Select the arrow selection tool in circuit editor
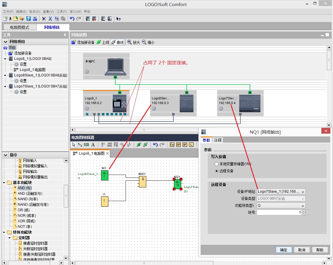 [74, 145]
